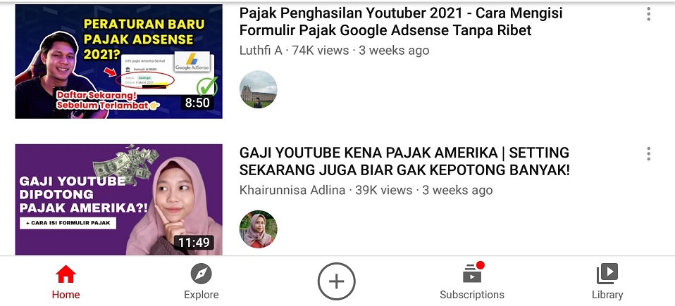Open three-dot menu for Pajak Penghasilan video
The image size is (675, 306).
[648, 14]
